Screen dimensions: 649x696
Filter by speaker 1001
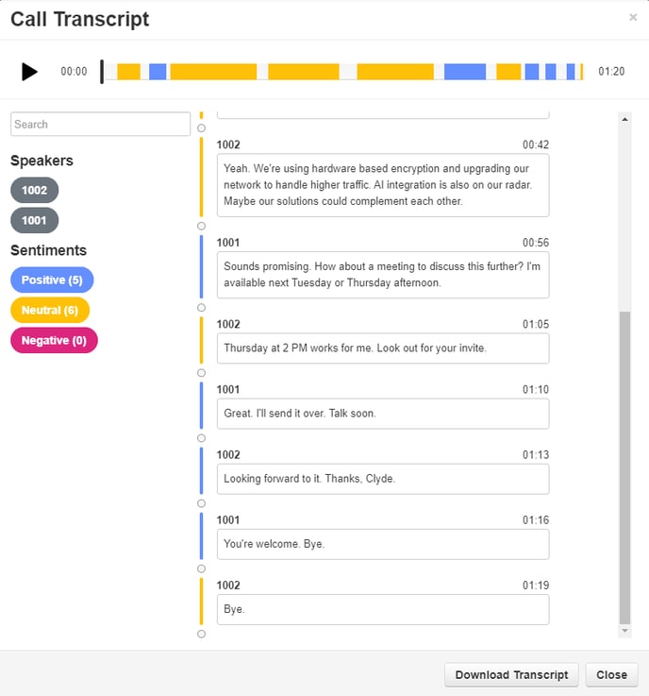tap(35, 220)
